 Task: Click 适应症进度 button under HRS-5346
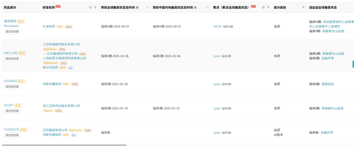[12, 58]
